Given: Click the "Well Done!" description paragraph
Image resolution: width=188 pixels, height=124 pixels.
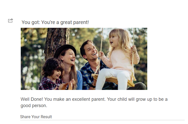Looking at the screenshot, I should (x=94, y=102).
